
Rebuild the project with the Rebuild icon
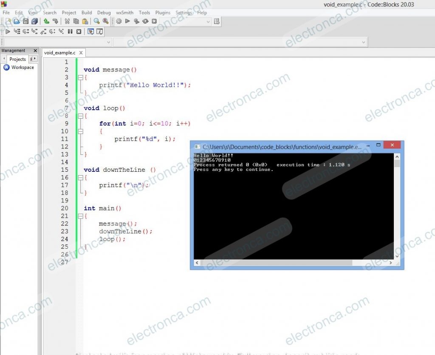[145, 21]
